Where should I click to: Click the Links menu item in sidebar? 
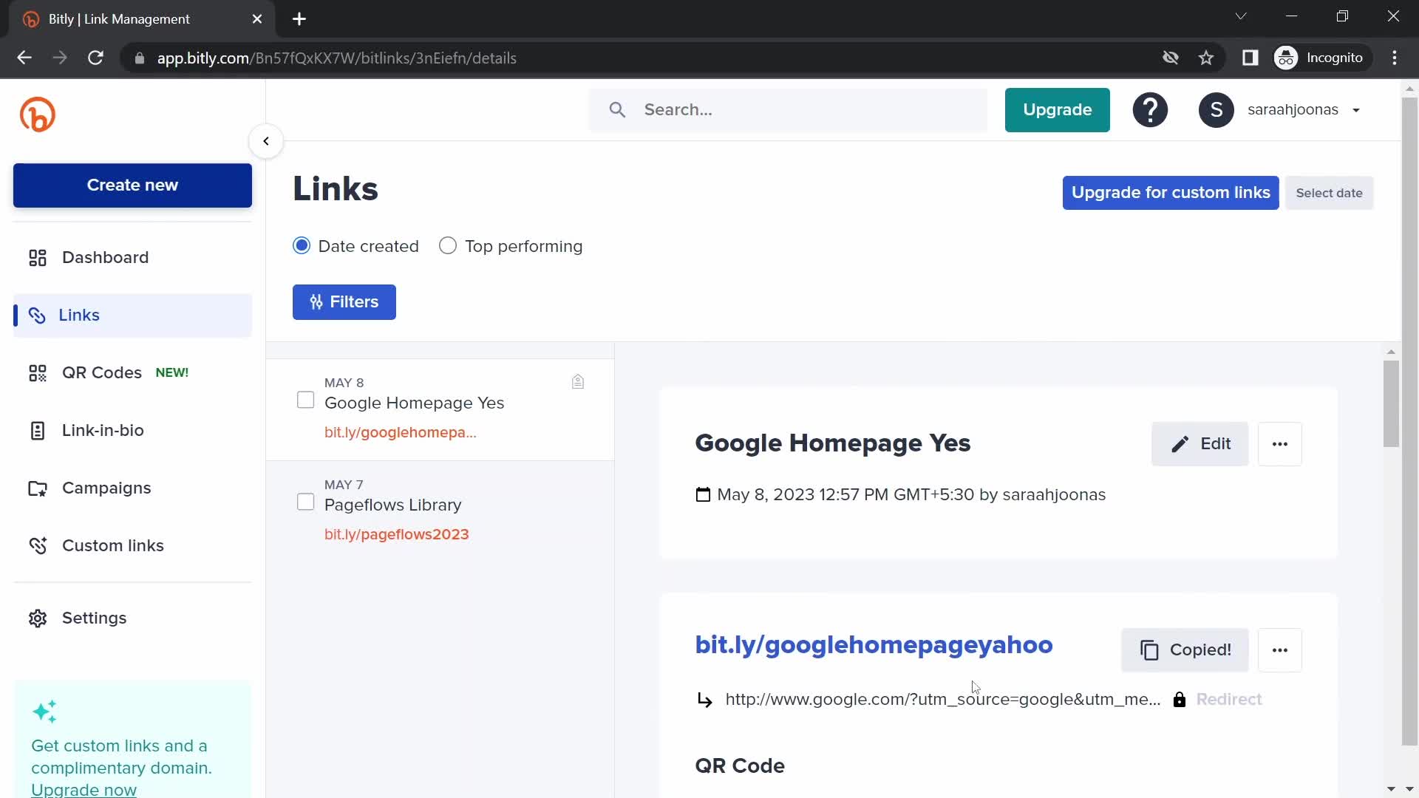pos(79,315)
